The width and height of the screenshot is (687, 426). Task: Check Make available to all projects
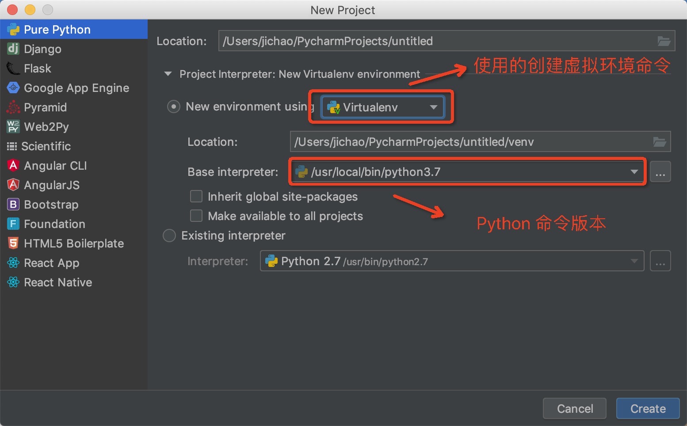click(x=196, y=216)
